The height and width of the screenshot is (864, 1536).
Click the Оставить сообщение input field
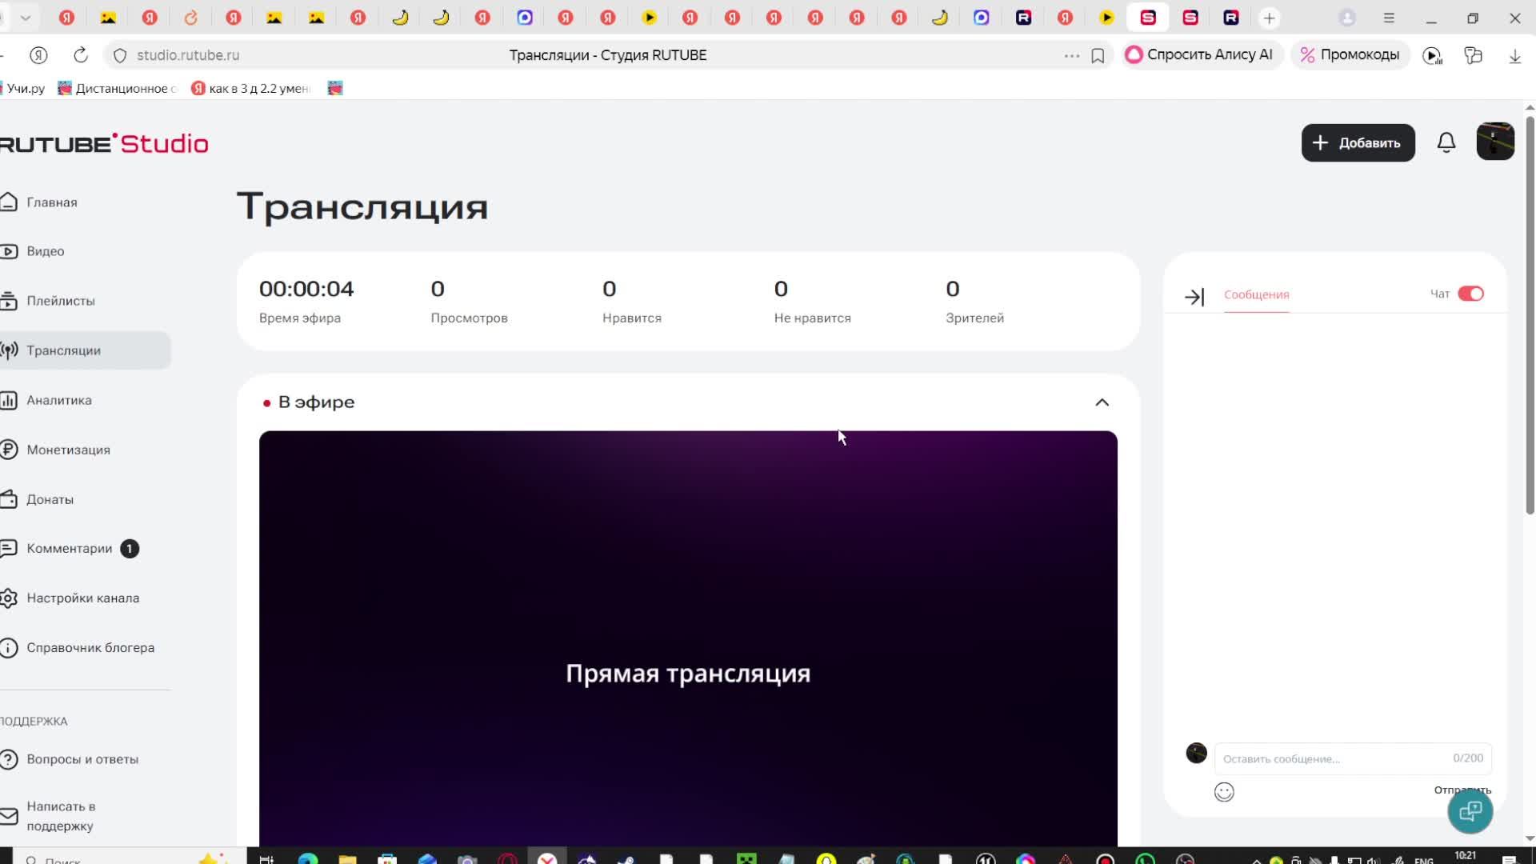pos(1332,758)
